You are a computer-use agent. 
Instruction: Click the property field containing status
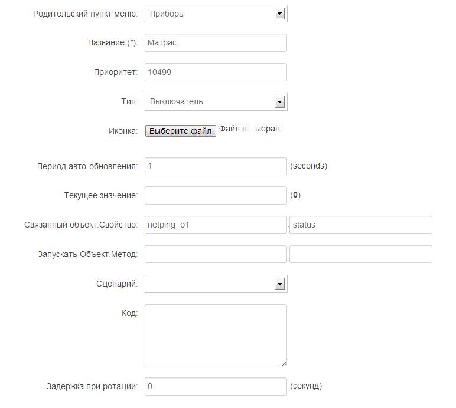(360, 225)
